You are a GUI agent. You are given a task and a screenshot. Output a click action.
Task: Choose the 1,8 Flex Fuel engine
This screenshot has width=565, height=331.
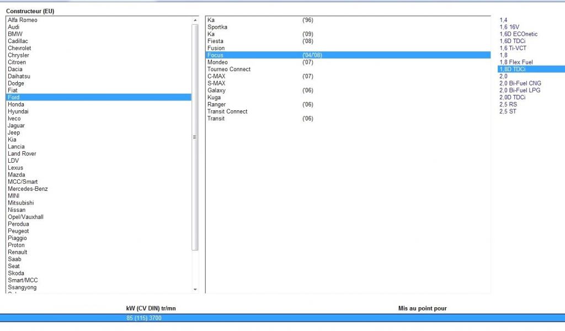(516, 62)
